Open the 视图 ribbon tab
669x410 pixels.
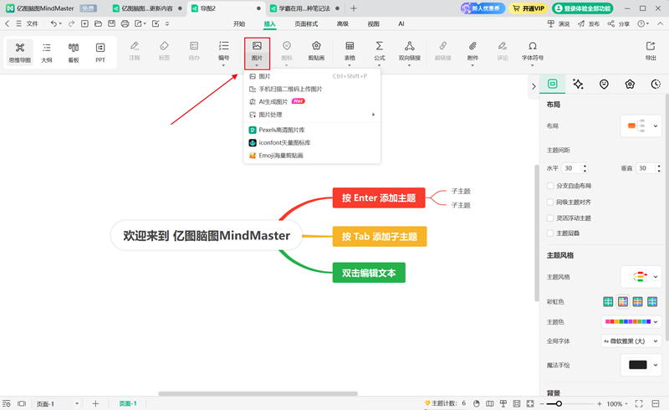[x=373, y=24]
